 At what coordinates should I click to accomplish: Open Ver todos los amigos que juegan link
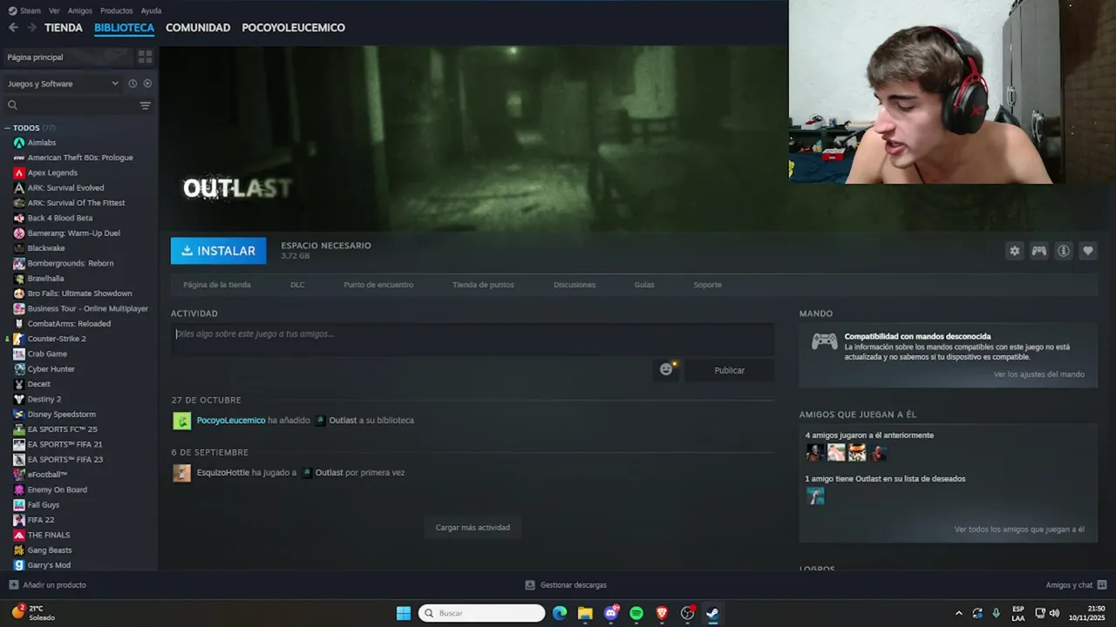tap(1019, 529)
